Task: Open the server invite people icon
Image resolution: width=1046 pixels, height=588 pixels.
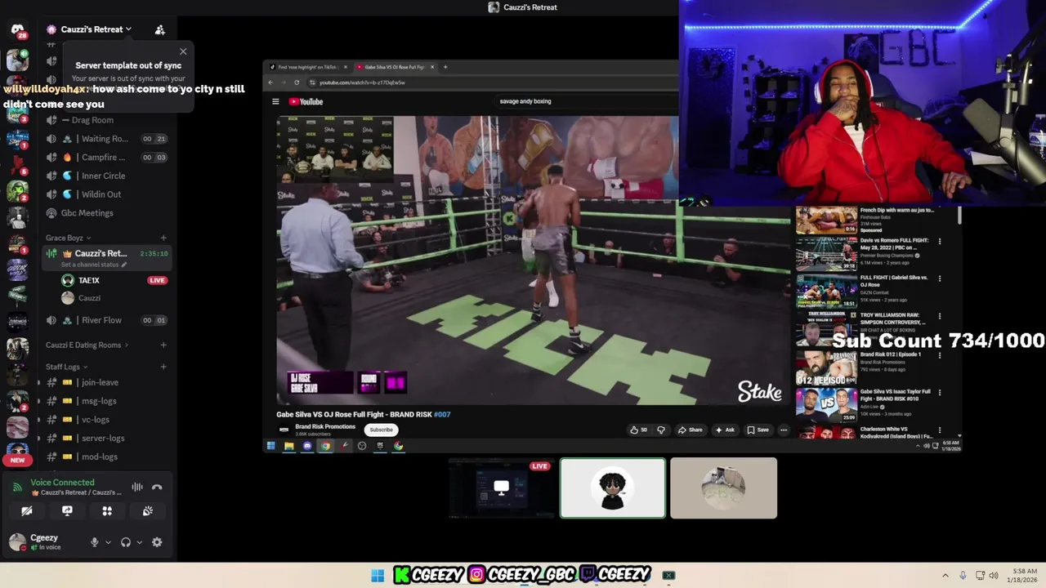Action: coord(160,29)
